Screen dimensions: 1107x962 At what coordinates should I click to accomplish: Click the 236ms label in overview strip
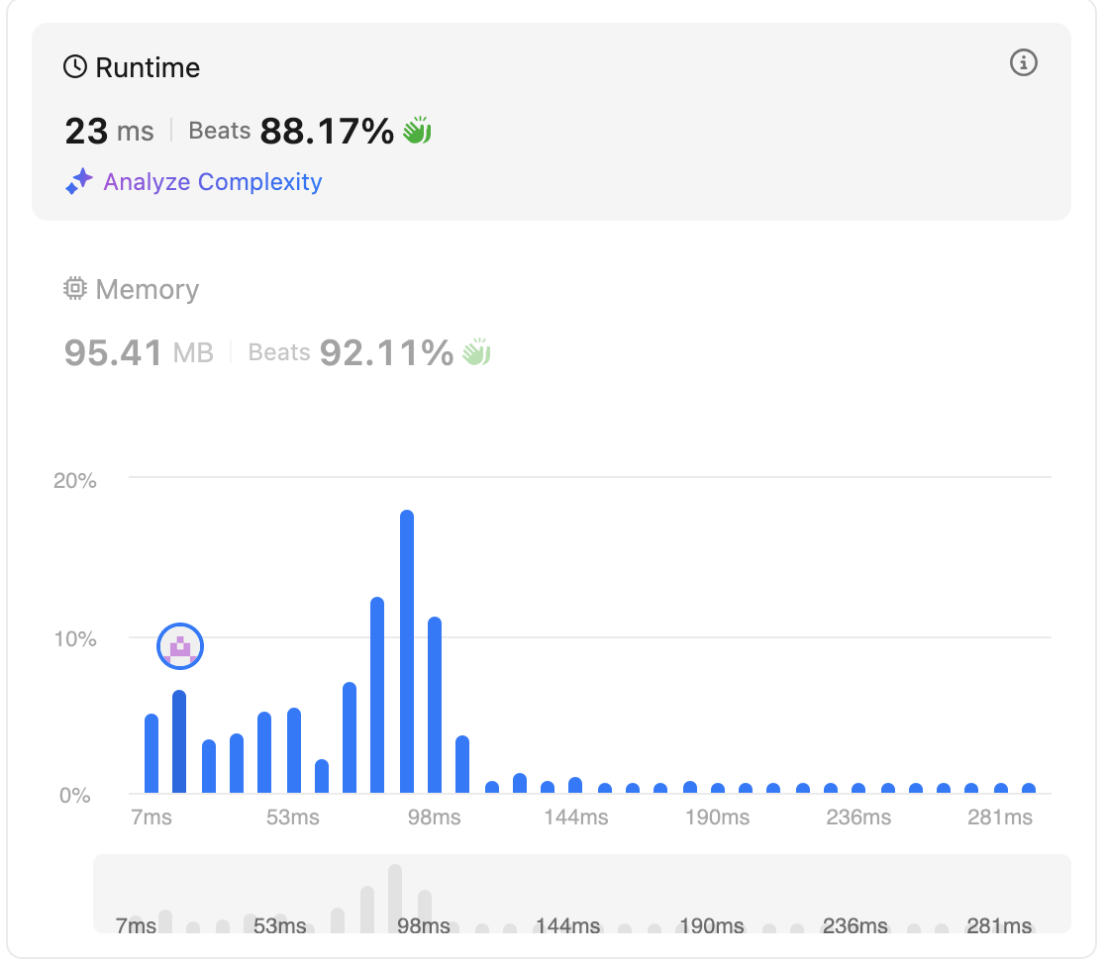tap(855, 925)
